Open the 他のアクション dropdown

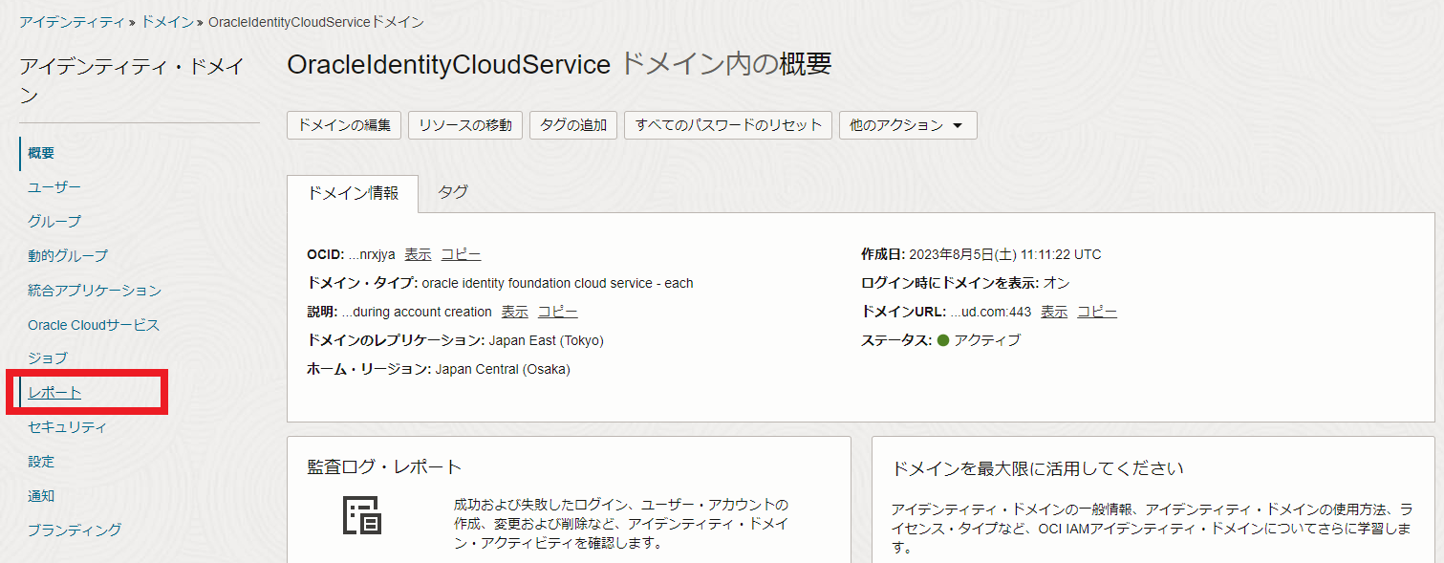point(908,125)
